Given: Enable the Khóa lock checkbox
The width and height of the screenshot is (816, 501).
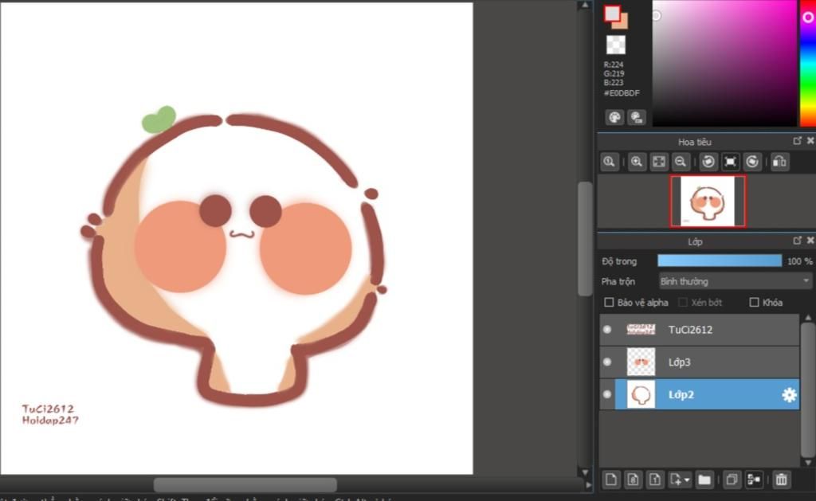Looking at the screenshot, I should pyautogui.click(x=754, y=302).
